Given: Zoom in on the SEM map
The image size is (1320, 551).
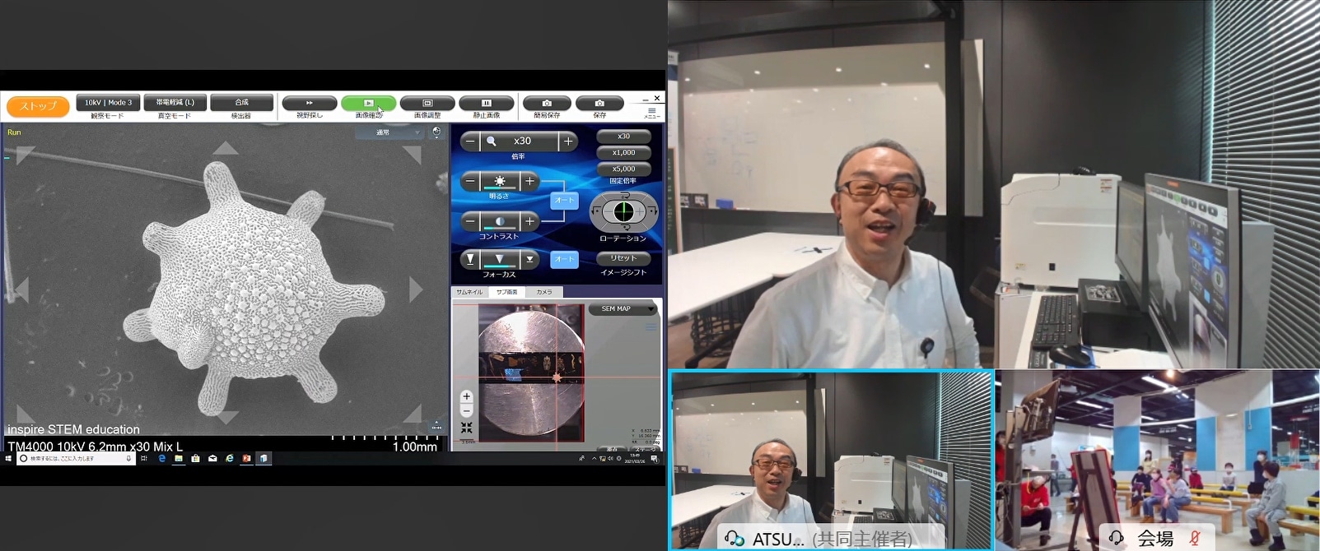Looking at the screenshot, I should (x=466, y=396).
